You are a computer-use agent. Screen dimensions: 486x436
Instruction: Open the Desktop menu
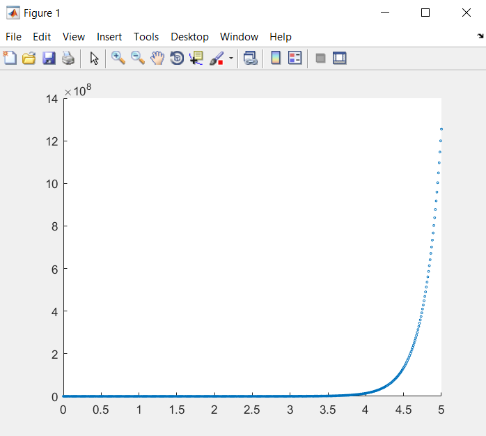189,37
